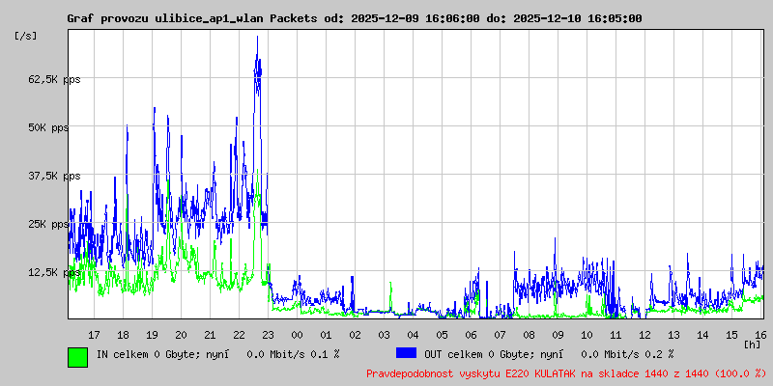Select the '12,5K pps' y-axis label

tap(54, 272)
